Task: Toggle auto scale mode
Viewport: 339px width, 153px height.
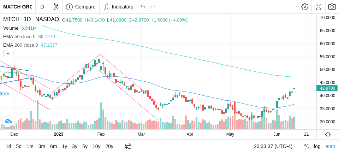Action: (330, 147)
